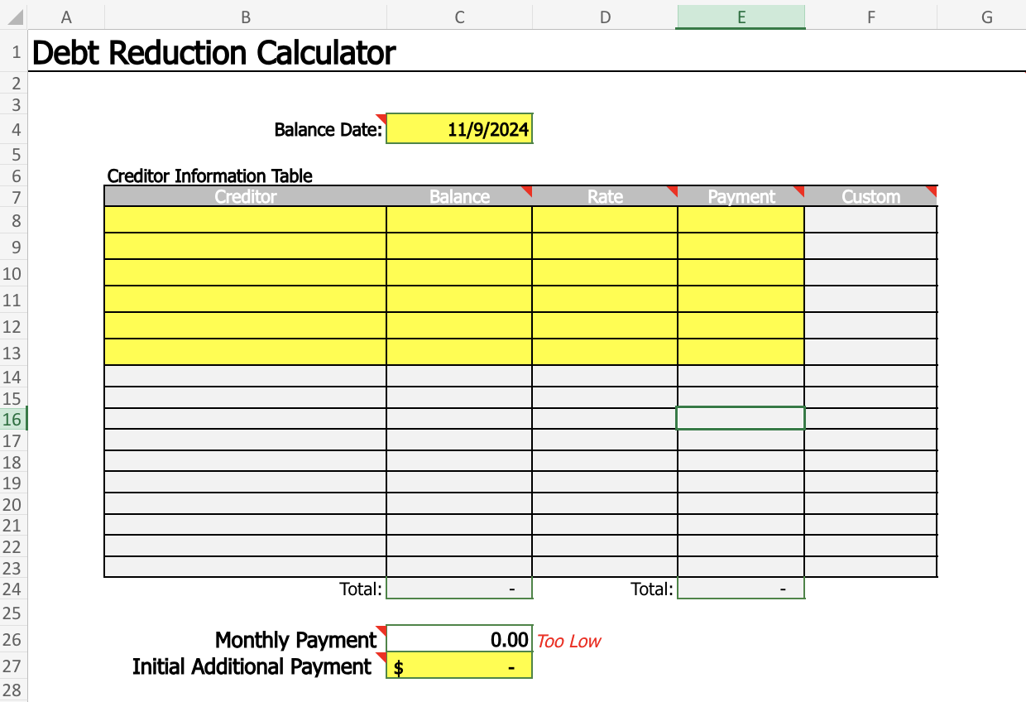Click the Rate column heading
Viewport: 1026px width, 702px height.
click(x=605, y=196)
